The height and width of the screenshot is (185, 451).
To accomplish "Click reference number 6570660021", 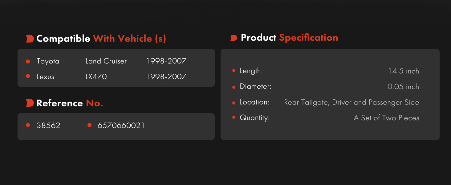I will coord(121,125).
